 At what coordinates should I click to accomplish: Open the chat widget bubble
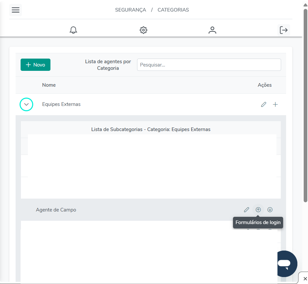pyautogui.click(x=284, y=263)
